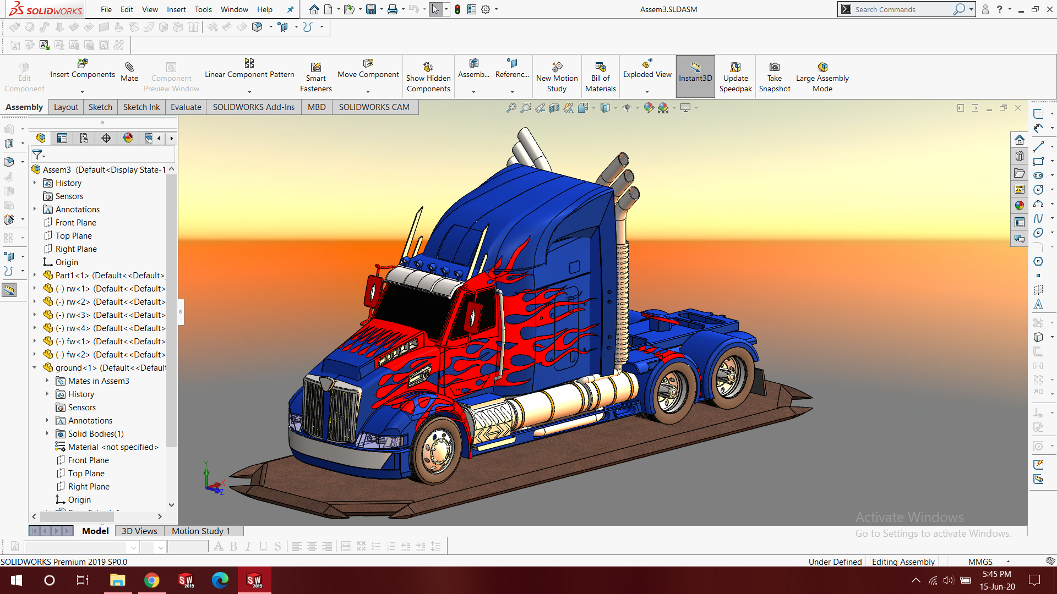1057x594 pixels.
Task: Open Insert Components dropdown arrow
Action: coord(83,92)
